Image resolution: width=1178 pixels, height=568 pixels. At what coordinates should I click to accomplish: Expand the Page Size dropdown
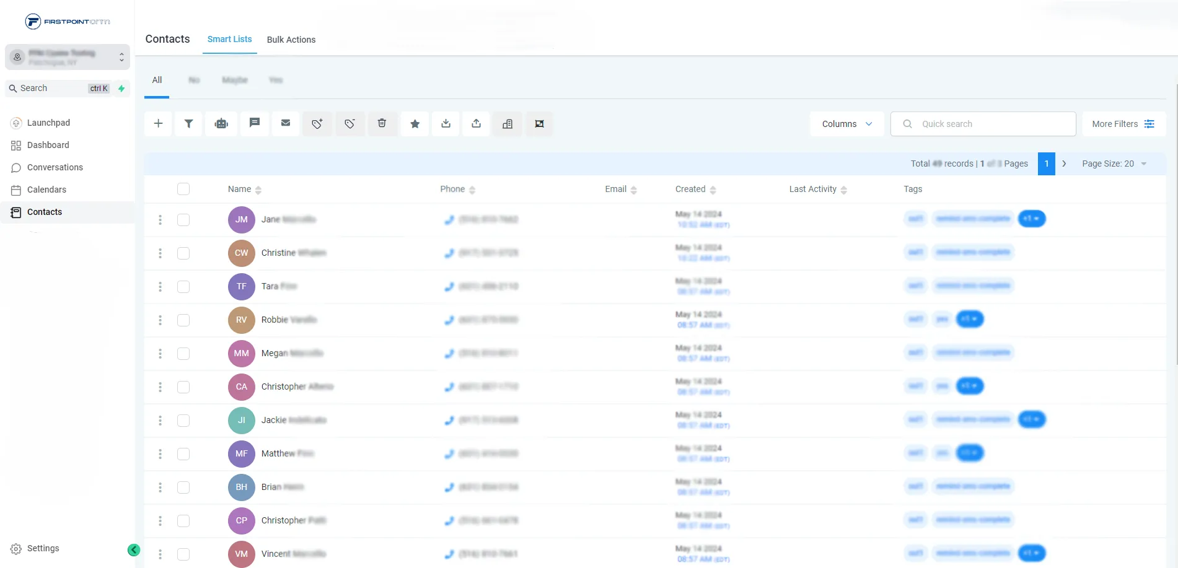(x=1114, y=164)
